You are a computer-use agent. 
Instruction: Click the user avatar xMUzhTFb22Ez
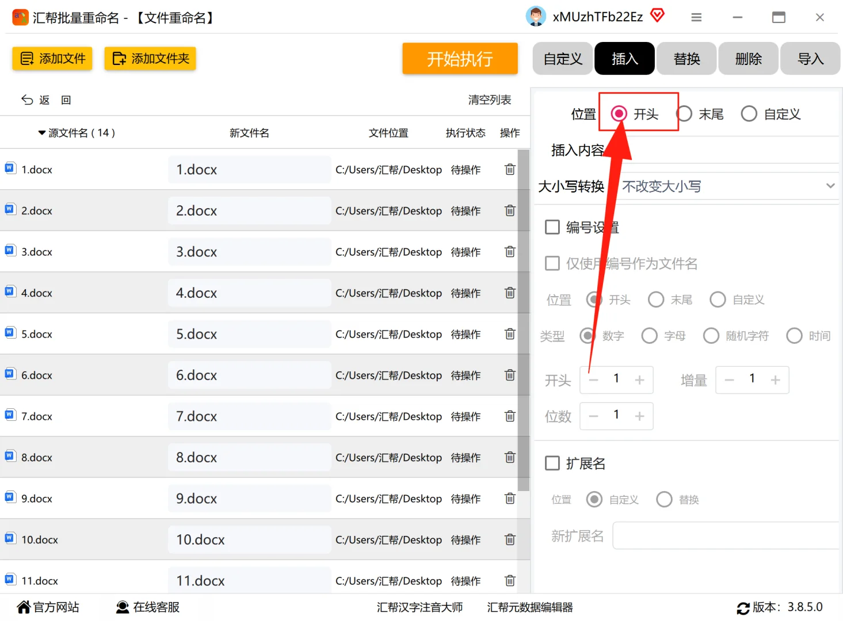pyautogui.click(x=535, y=17)
